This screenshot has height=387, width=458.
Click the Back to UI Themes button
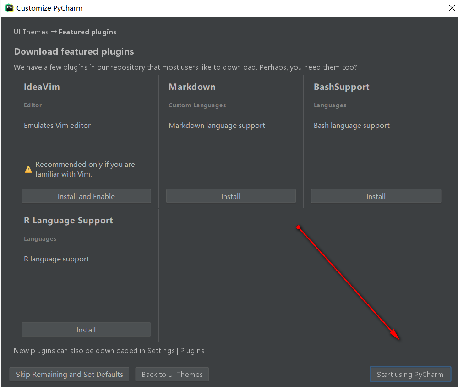click(x=172, y=374)
